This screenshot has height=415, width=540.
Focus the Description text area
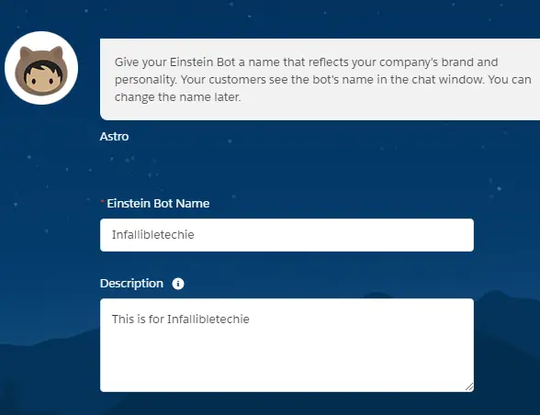(x=287, y=345)
